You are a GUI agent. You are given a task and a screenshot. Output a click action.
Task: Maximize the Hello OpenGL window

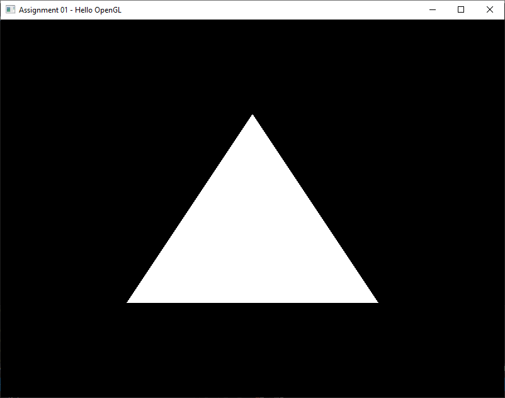461,9
